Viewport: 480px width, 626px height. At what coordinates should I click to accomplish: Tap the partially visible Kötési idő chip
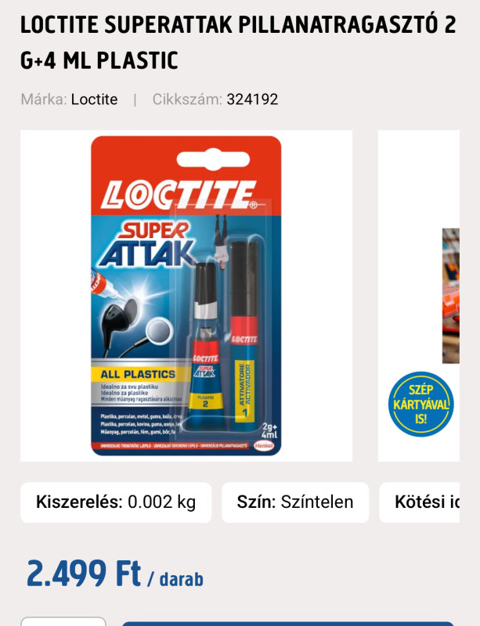coord(420,502)
